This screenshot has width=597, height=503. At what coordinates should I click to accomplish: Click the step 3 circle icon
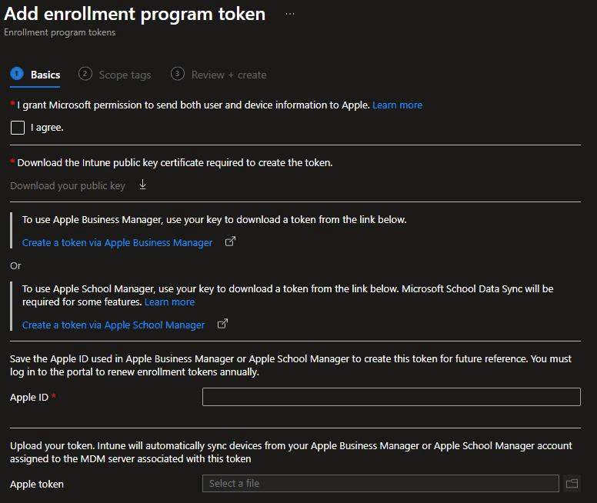pos(178,74)
